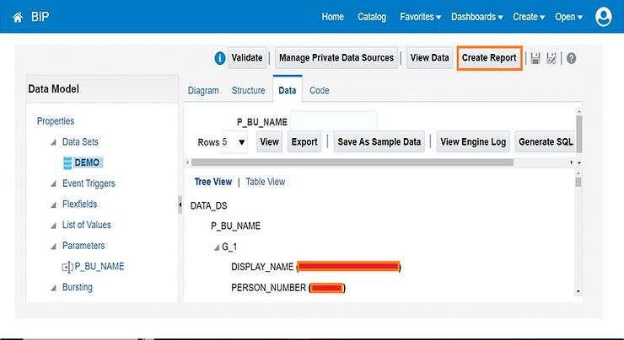Open the Help question mark icon
Image resolution: width=624 pixels, height=340 pixels.
[571, 59]
